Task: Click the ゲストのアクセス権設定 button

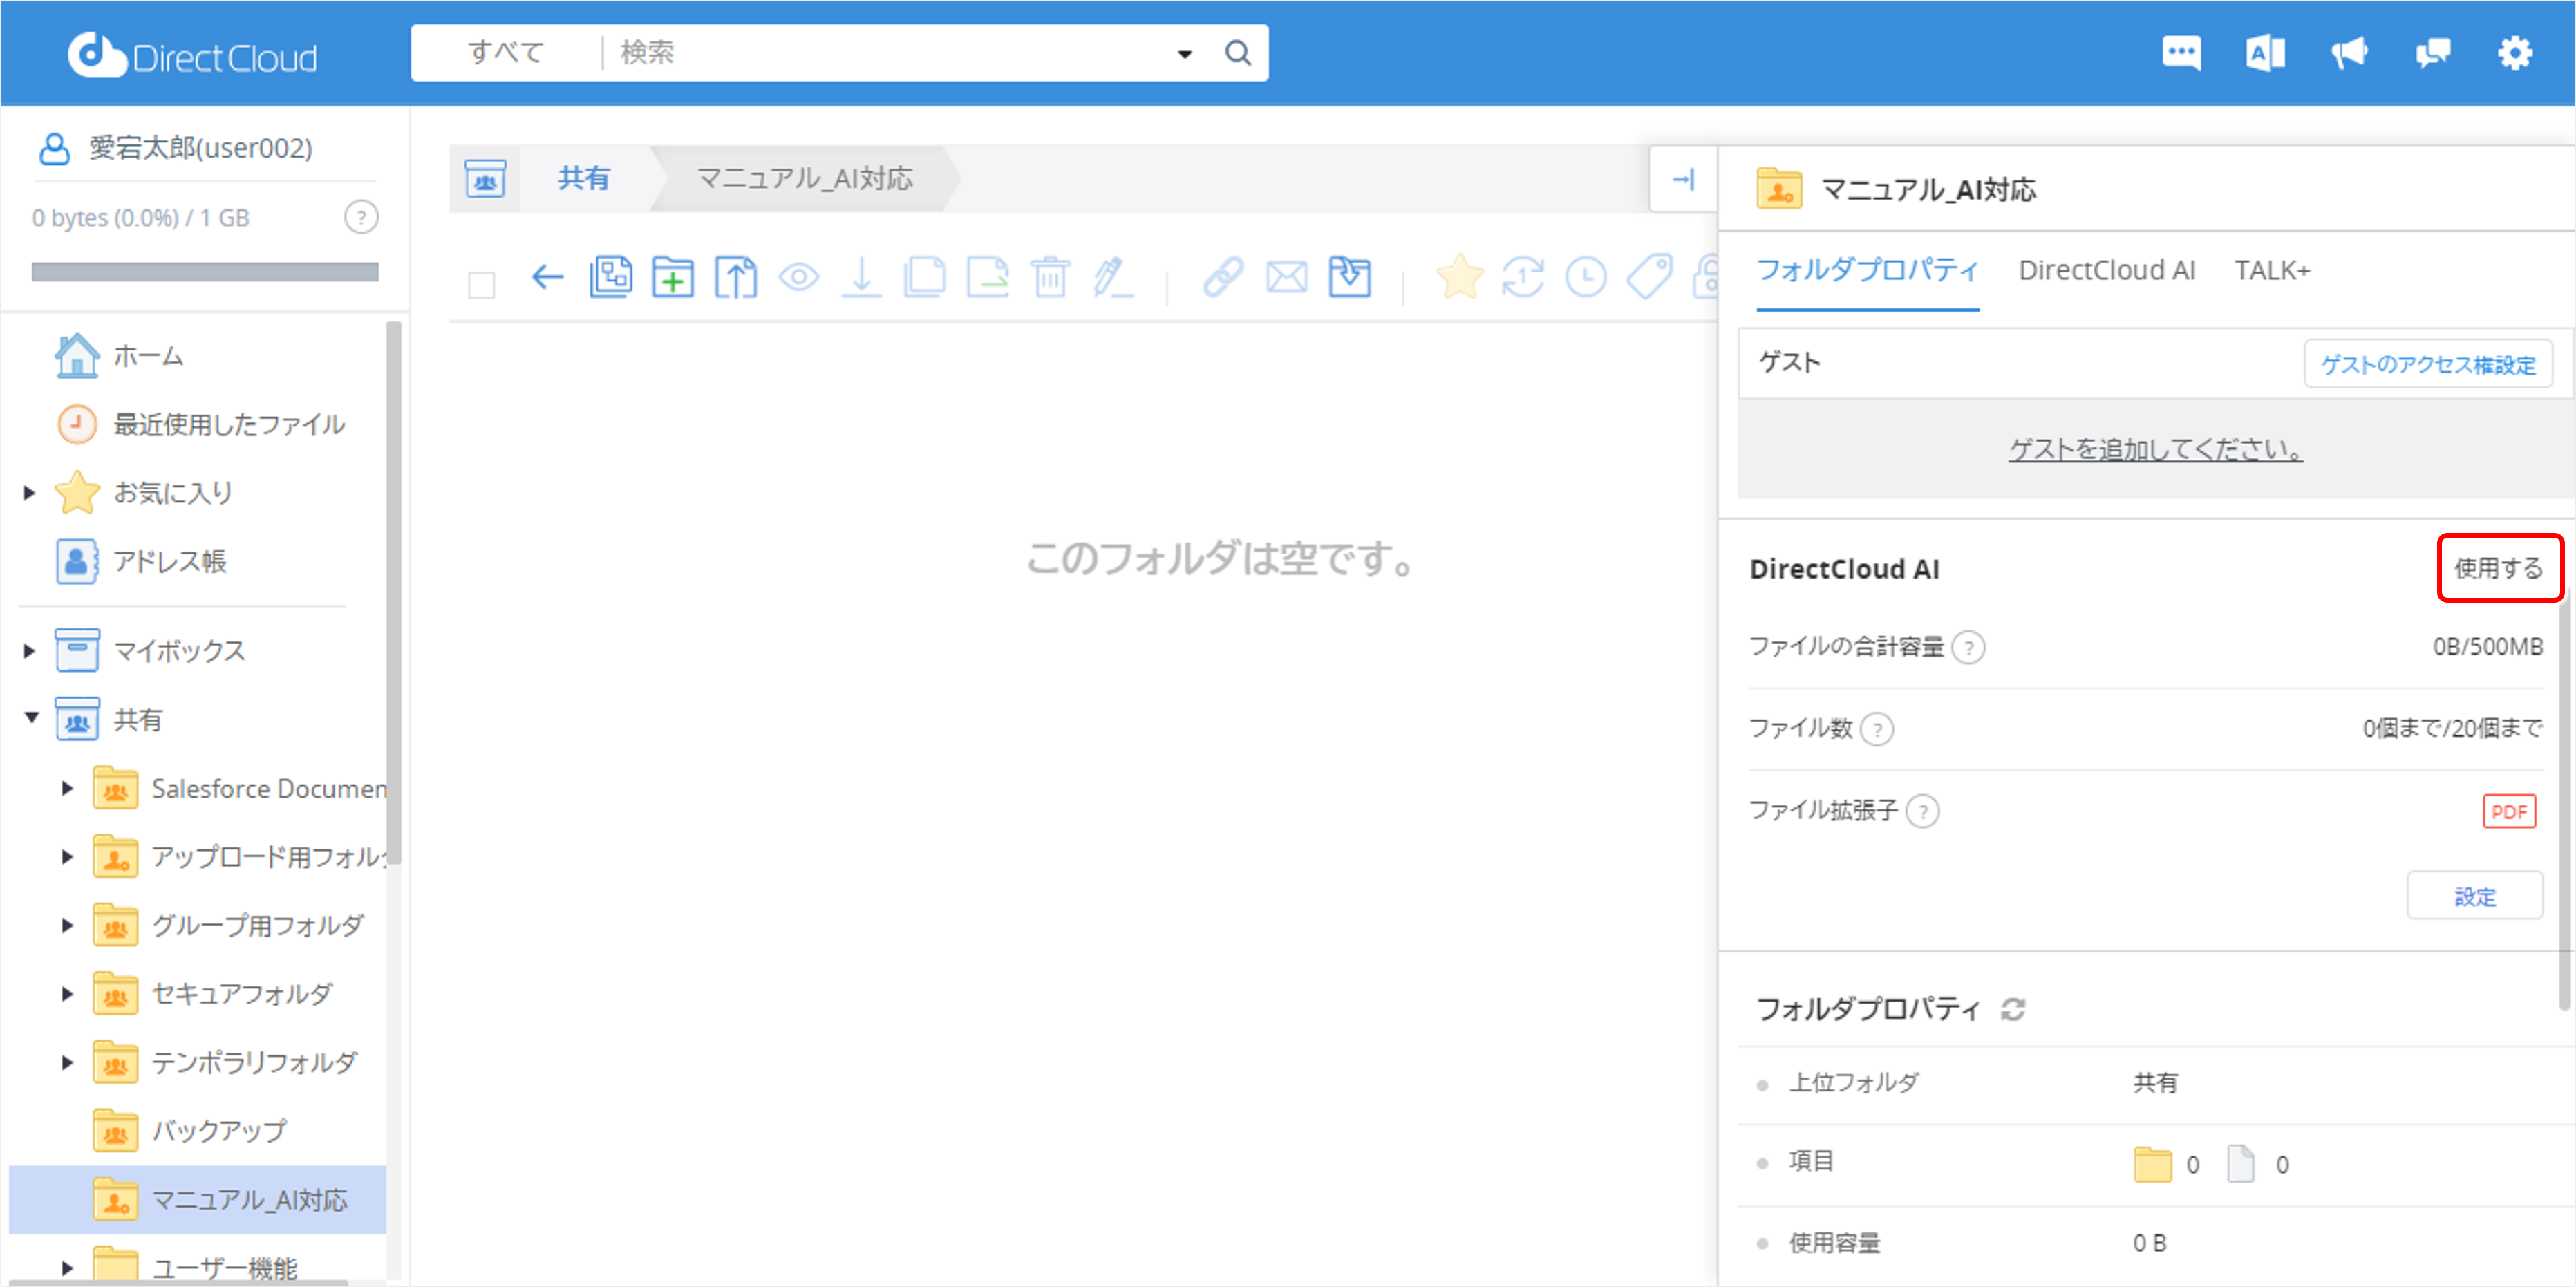Action: (2429, 363)
